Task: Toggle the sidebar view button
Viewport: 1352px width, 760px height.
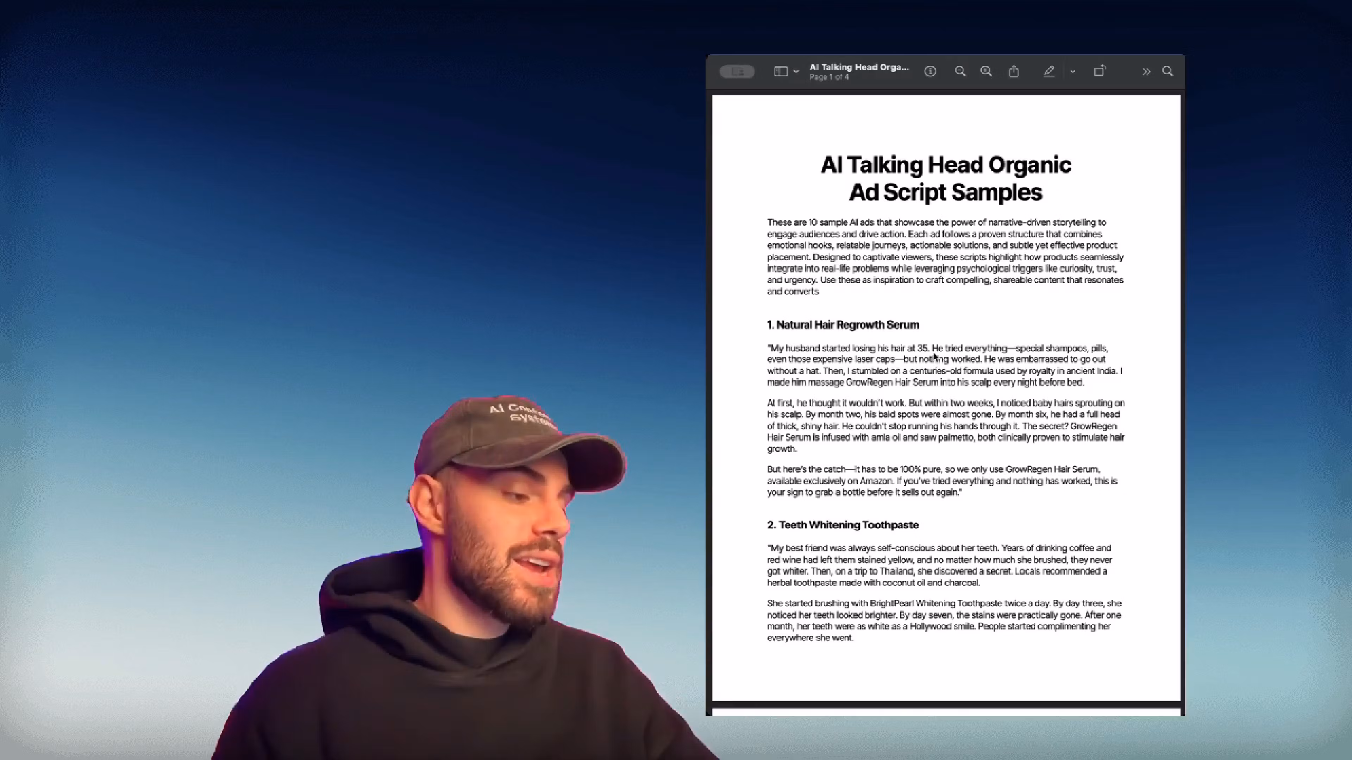Action: [781, 71]
